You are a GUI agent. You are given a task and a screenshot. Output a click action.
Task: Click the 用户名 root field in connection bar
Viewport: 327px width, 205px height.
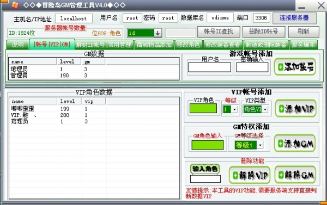point(132,18)
